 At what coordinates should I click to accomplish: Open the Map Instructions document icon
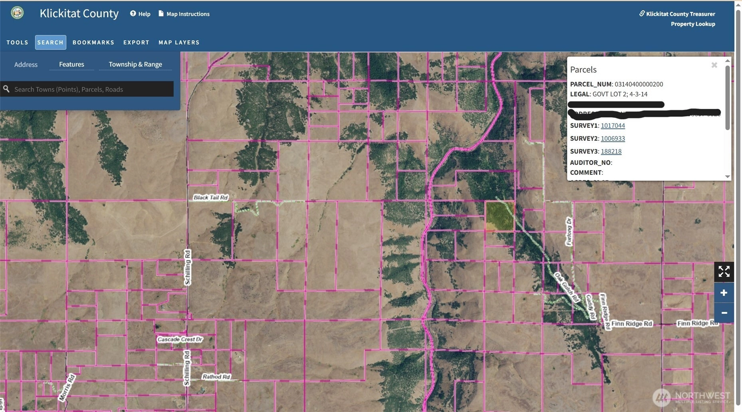161,14
